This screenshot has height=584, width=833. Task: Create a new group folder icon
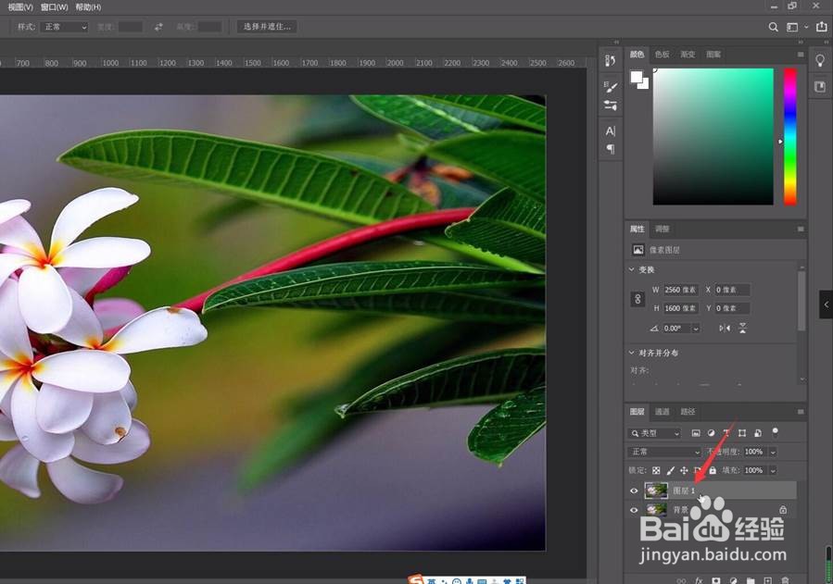[x=751, y=580]
